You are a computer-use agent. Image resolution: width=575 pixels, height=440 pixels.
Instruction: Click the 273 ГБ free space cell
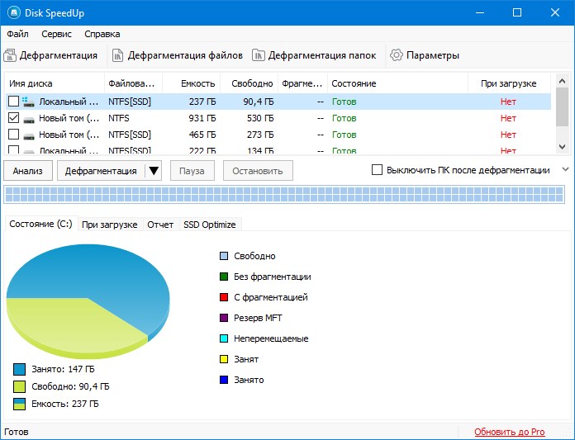[260, 135]
